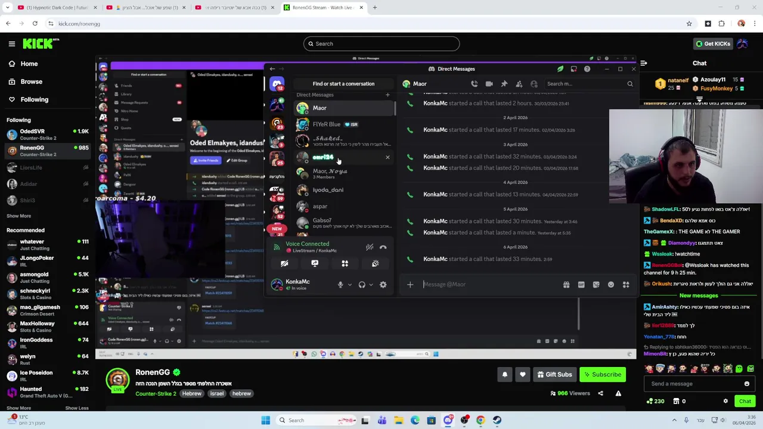Open chat settings gear icon

(725, 401)
